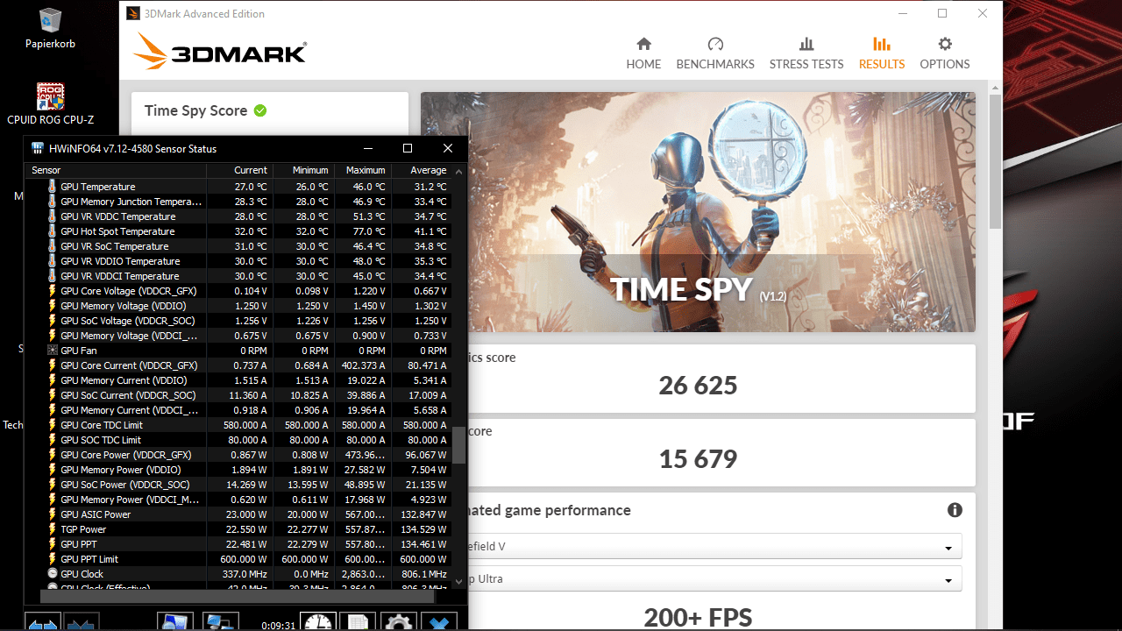Click the graphics score value 26 625
This screenshot has width=1122, height=631.
coord(698,386)
